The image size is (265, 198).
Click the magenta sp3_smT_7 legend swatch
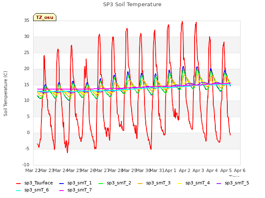(62, 191)
